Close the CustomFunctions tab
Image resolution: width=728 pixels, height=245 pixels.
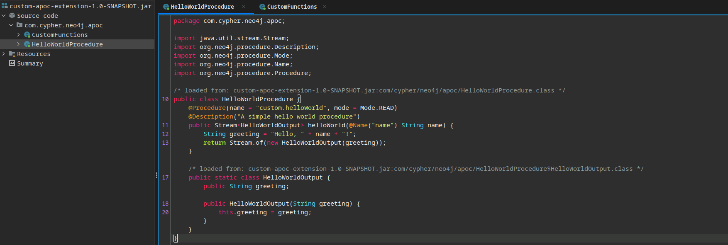(x=325, y=7)
